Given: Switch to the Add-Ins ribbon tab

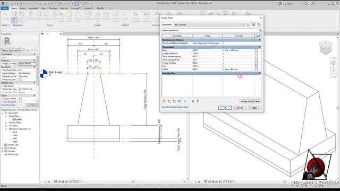Looking at the screenshot, I should (64, 8).
